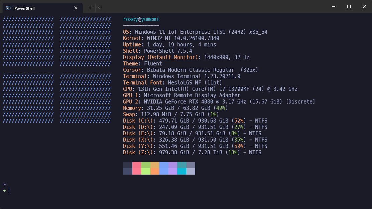Click the GPU 2 NVIDIA GeForce RTX 4080 line

(219, 101)
